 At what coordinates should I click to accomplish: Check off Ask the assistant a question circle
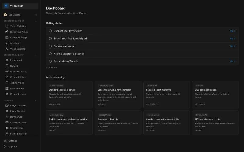tap(50, 54)
